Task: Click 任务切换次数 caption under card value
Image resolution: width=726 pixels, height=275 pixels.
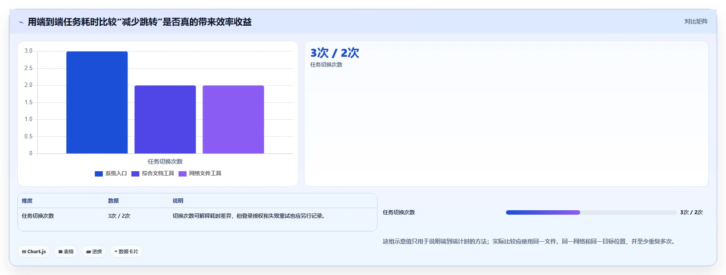Action: tap(326, 65)
